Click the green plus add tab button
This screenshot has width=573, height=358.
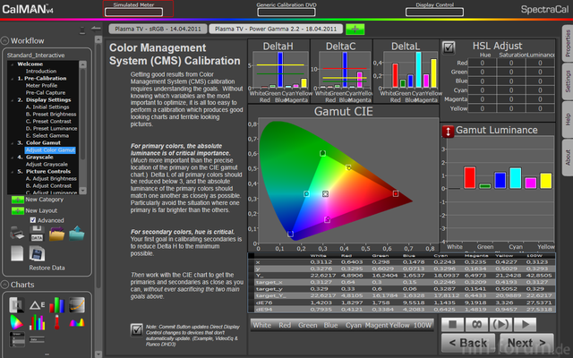(x=355, y=30)
